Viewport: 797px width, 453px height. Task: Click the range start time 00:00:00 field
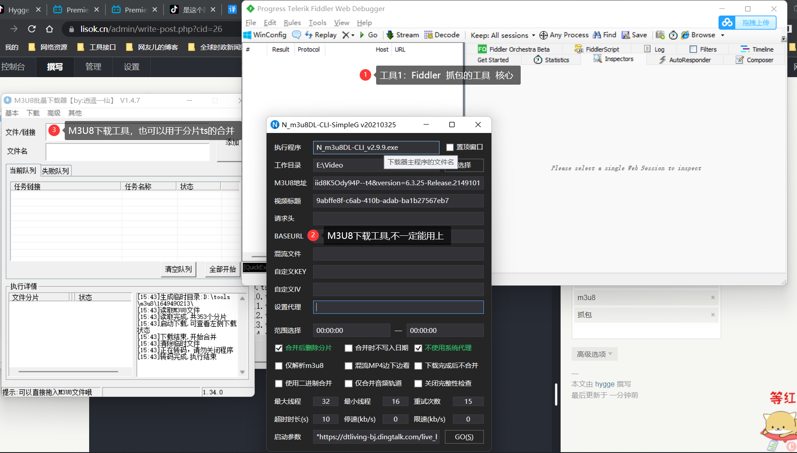(351, 330)
